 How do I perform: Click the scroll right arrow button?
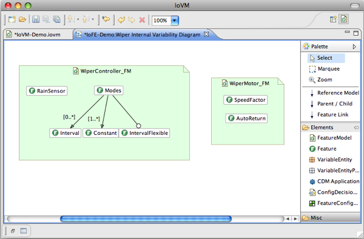coord(295,218)
